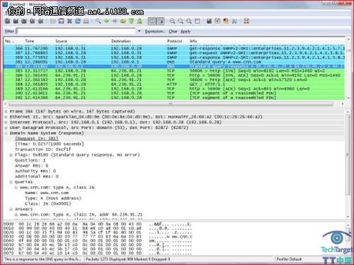Select the Type: A (Host address) line
Viewport: 354px width, 265px height.
pos(53,198)
